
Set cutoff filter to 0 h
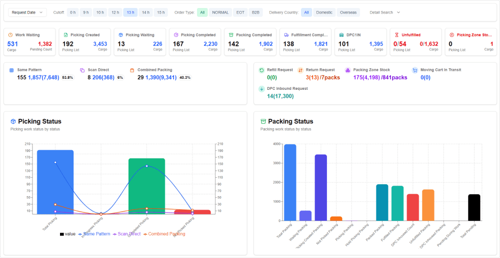point(72,12)
